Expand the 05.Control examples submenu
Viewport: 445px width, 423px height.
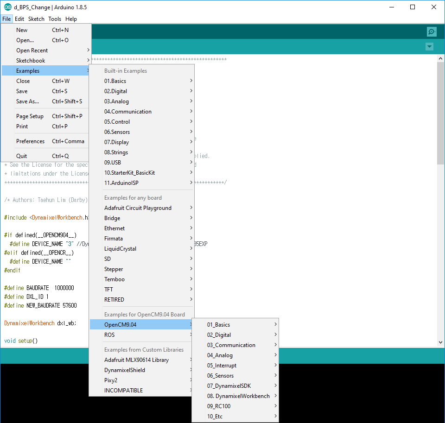pos(142,122)
